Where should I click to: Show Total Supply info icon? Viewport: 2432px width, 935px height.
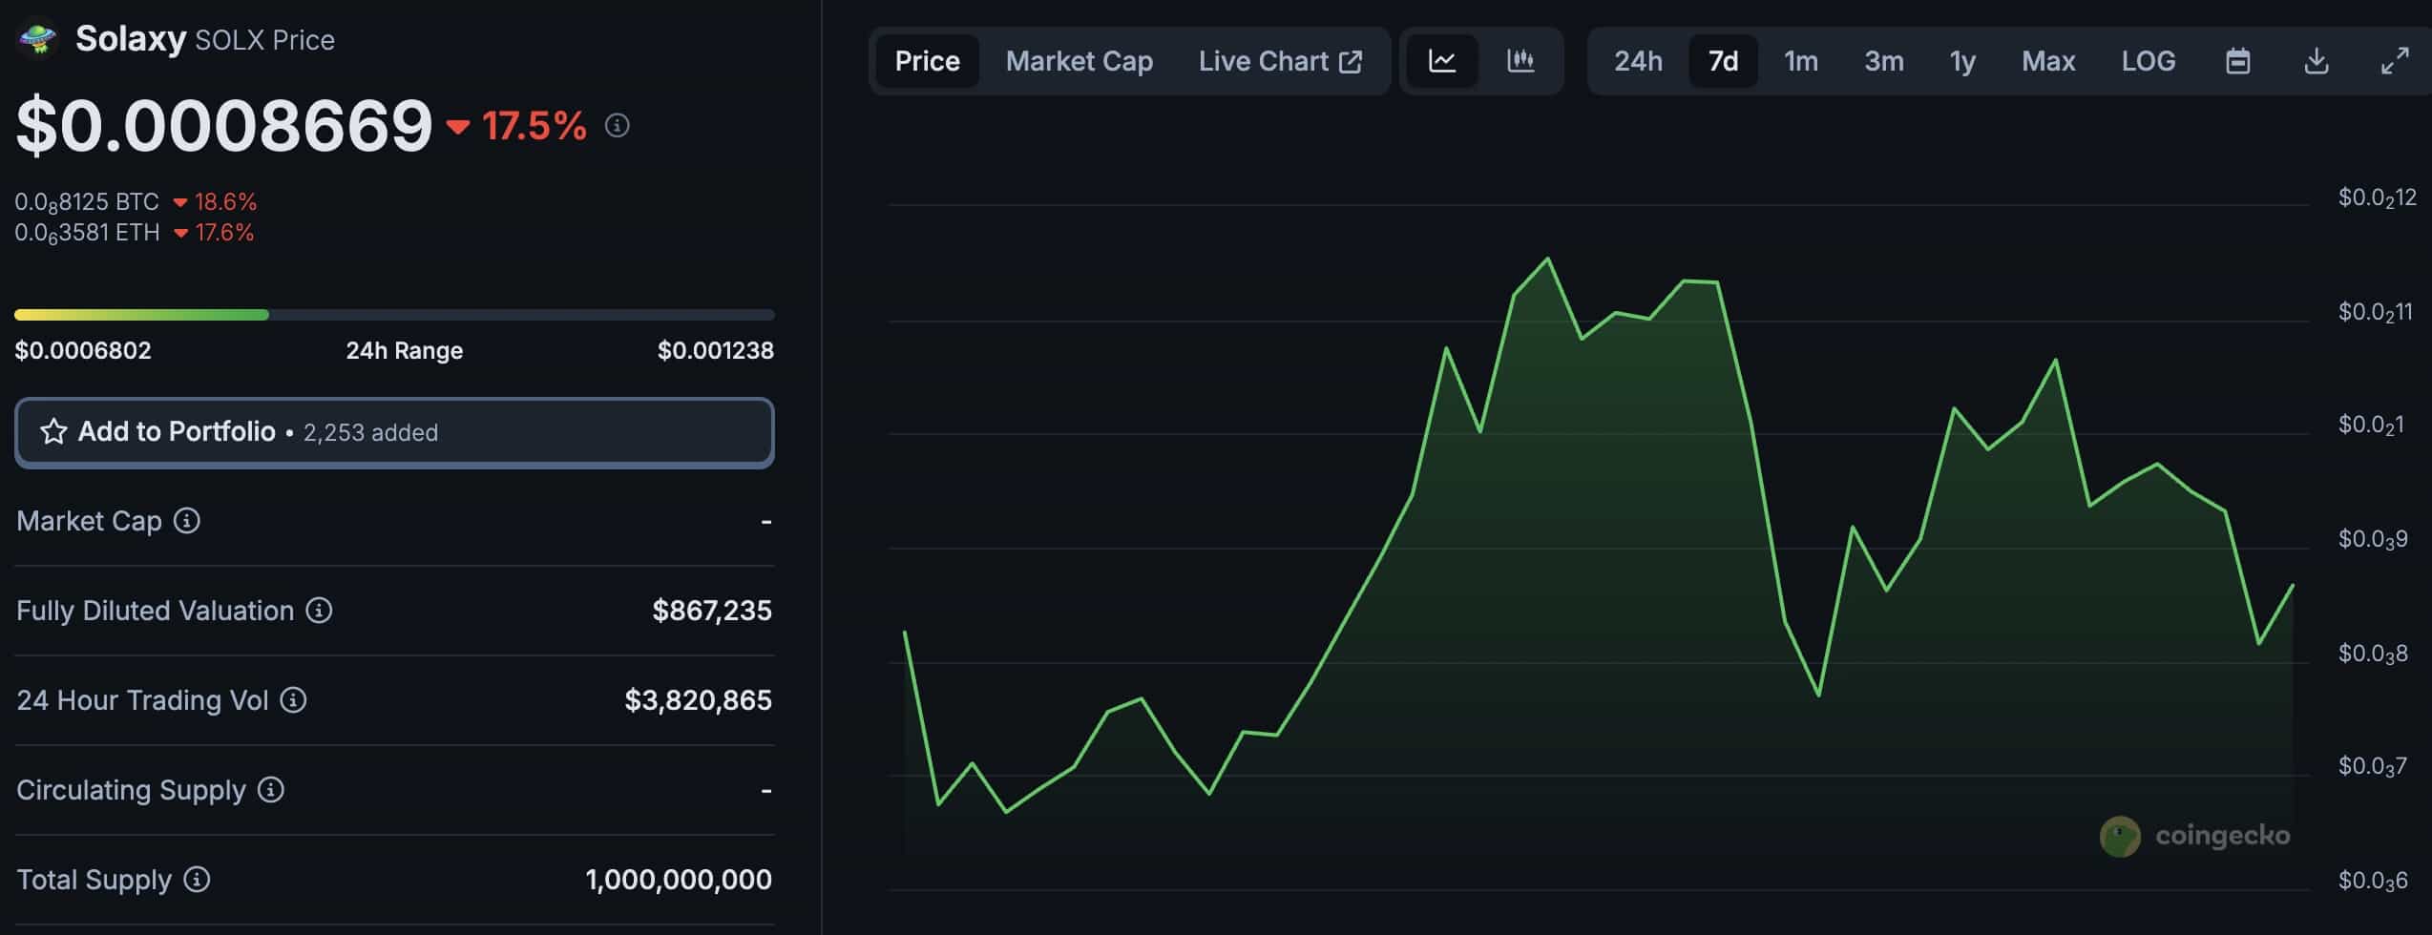[x=197, y=880]
